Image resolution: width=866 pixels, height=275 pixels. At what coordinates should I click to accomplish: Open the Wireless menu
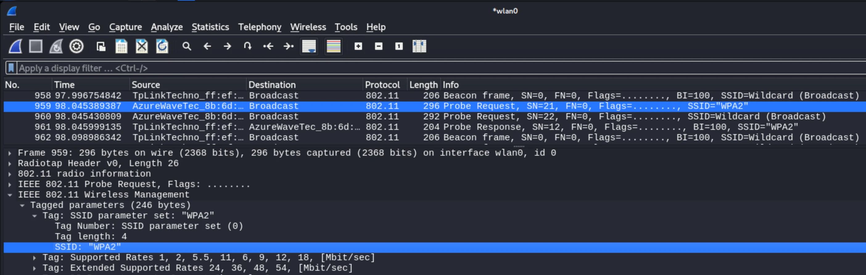click(308, 27)
